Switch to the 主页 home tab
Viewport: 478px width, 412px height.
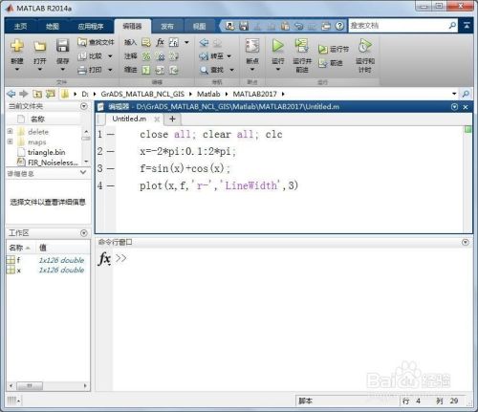click(20, 26)
